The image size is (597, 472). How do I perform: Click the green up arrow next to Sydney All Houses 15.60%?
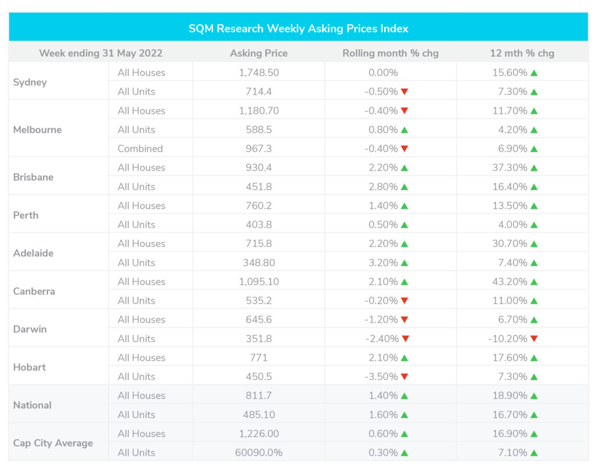click(x=534, y=73)
